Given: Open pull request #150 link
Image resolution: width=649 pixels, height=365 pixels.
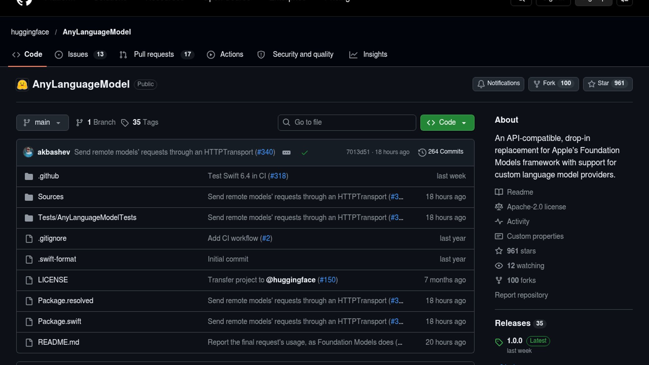Looking at the screenshot, I should tap(328, 280).
